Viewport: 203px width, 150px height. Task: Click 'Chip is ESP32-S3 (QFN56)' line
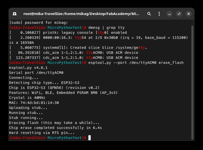coord(54,88)
